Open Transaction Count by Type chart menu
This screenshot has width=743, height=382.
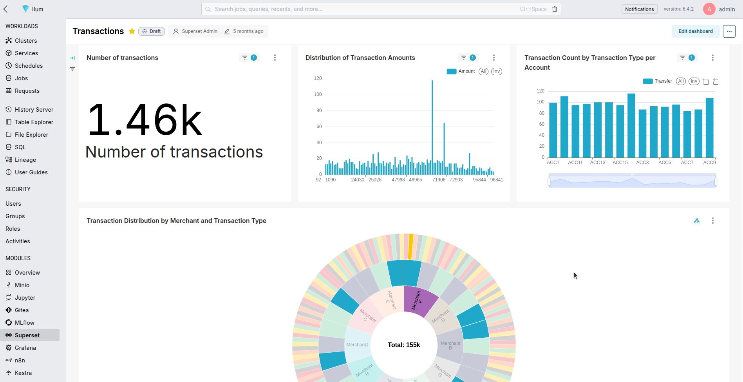[x=713, y=58]
